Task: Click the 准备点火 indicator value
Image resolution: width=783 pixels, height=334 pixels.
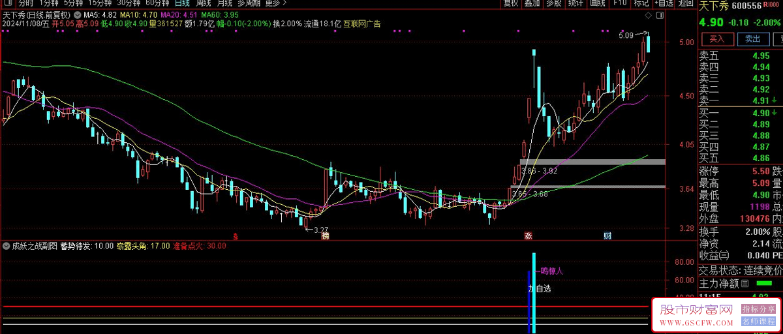Action: [200, 246]
